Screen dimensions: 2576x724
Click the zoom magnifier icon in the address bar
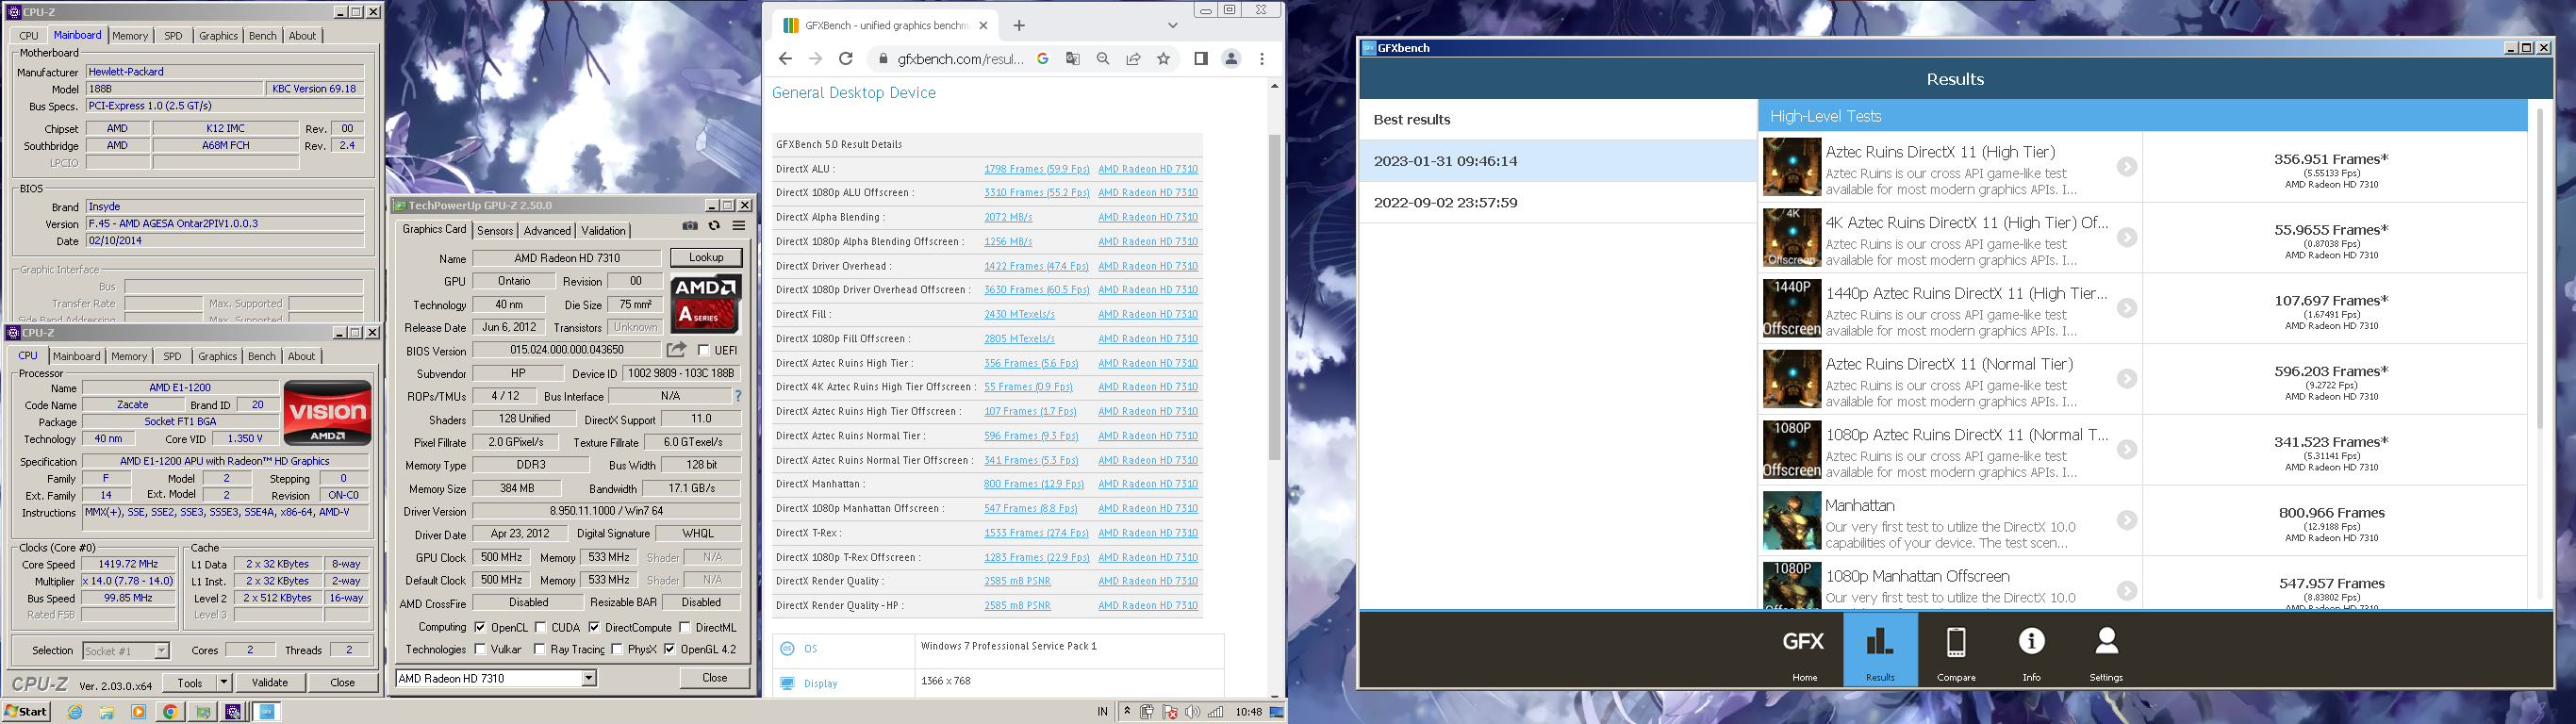tap(1103, 59)
